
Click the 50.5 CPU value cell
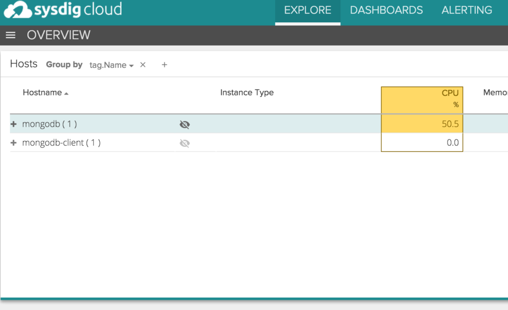pyautogui.click(x=422, y=124)
